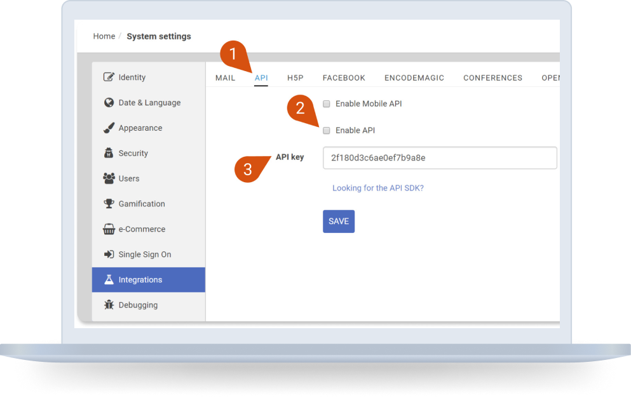Click inside the API key field
The height and width of the screenshot is (398, 631).
click(440, 157)
